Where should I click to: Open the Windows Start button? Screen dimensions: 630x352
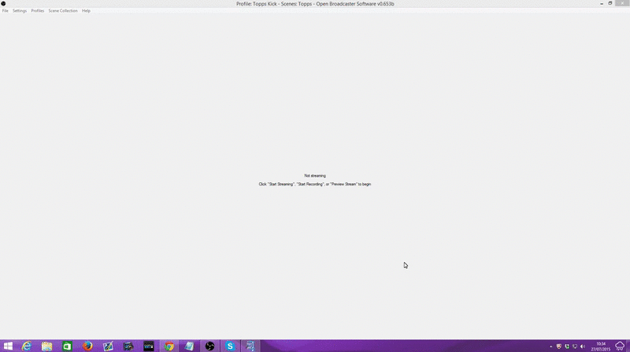pos(8,346)
